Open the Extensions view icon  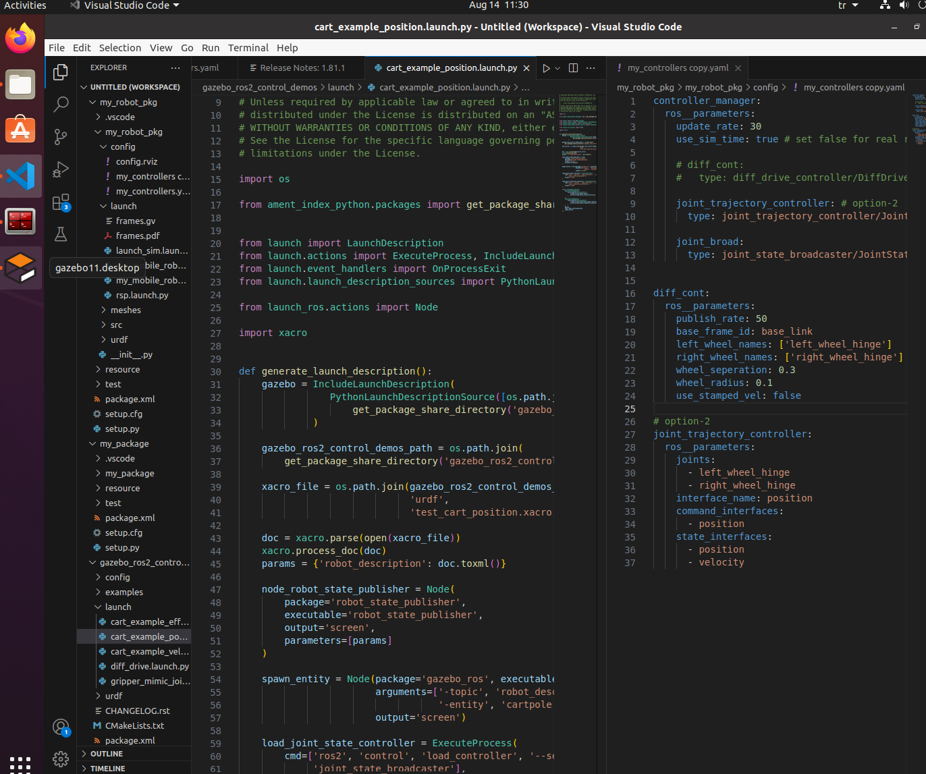(61, 202)
